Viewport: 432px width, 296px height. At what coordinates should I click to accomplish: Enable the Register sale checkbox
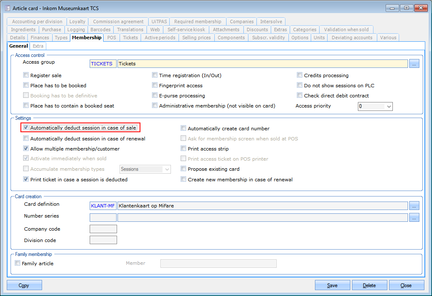click(26, 75)
